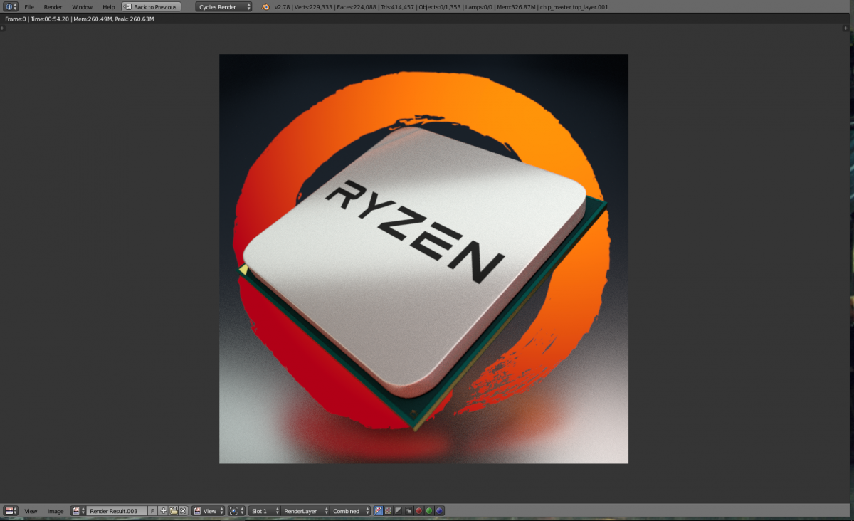Viewport: 854px width, 521px height.
Task: Open the Render menu
Action: (x=53, y=7)
